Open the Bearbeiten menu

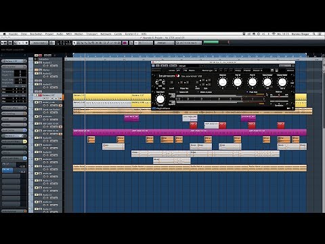tap(36, 34)
